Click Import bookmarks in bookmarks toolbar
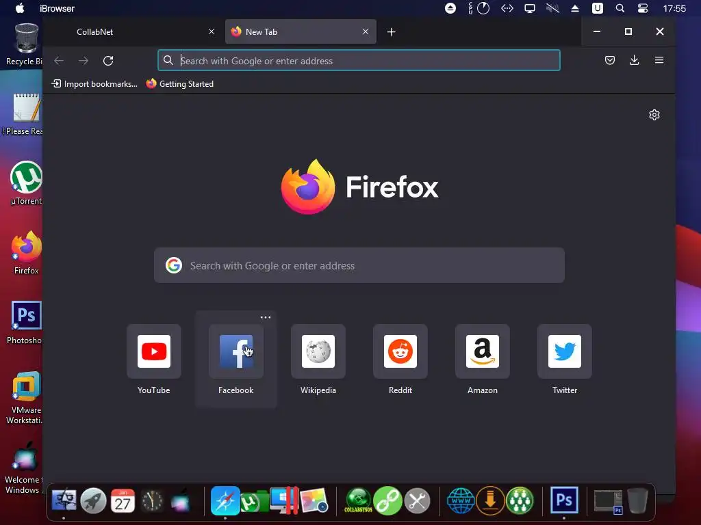 point(94,84)
